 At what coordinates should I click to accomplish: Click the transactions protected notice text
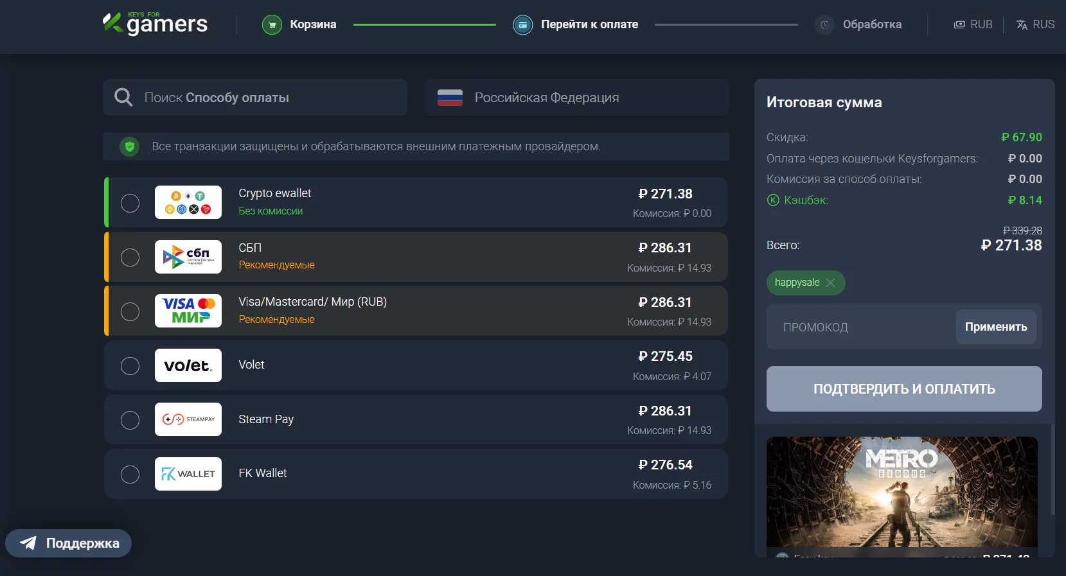pyautogui.click(x=376, y=146)
